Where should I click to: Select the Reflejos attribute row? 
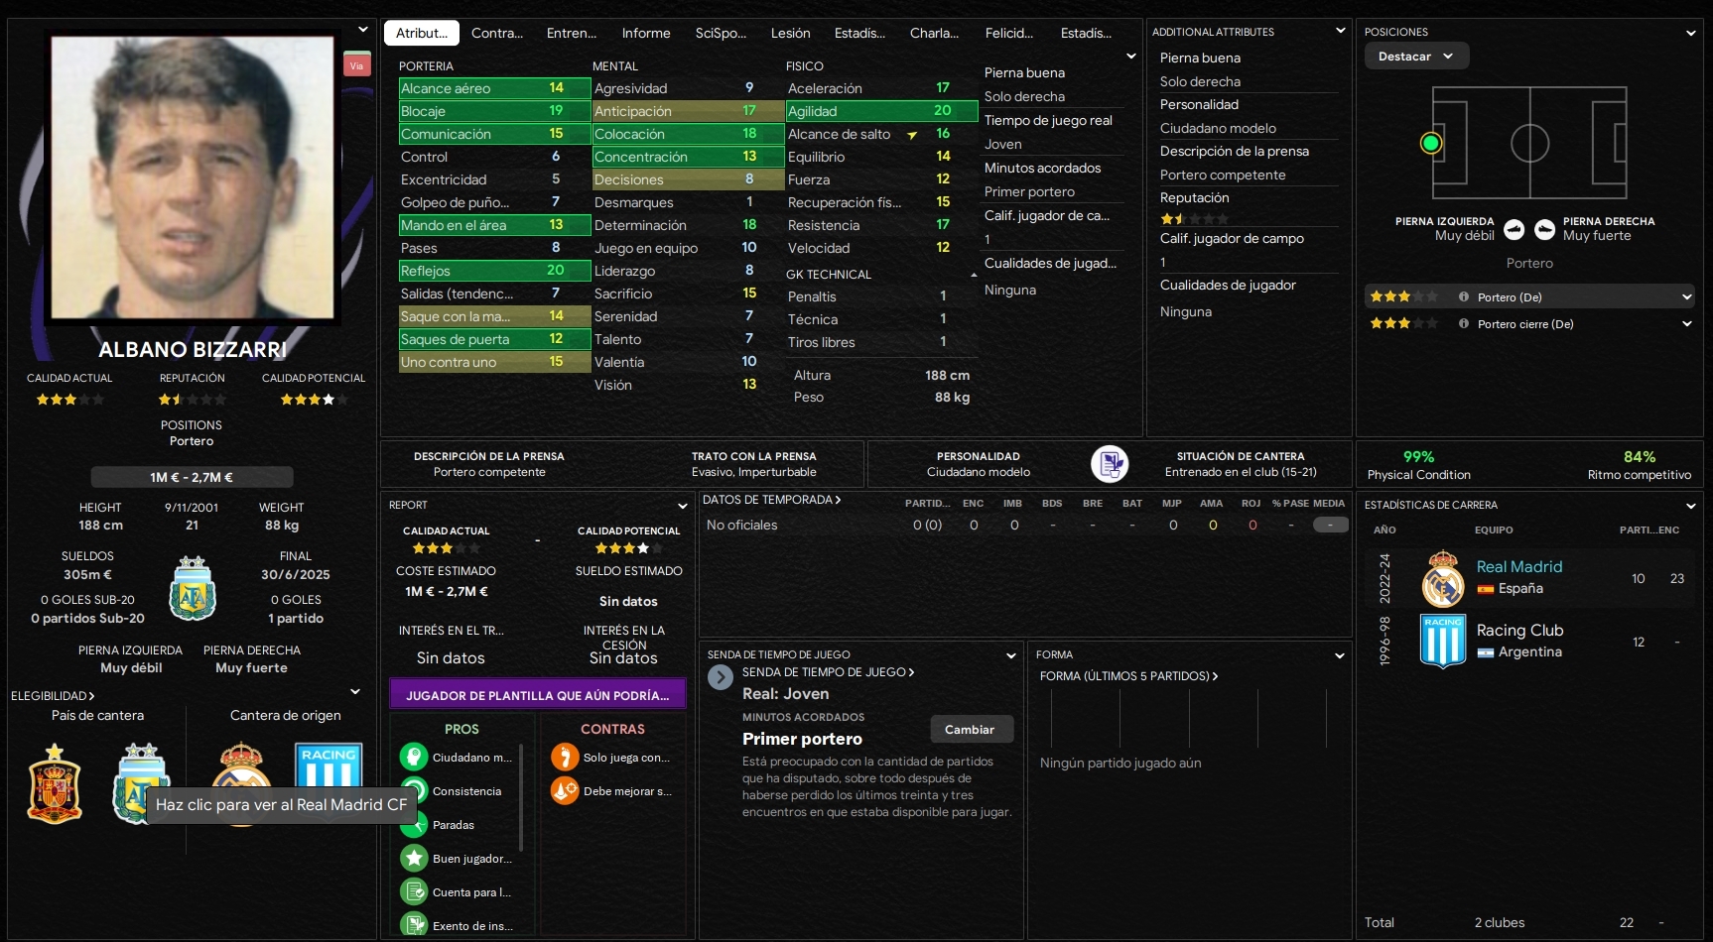494,271
